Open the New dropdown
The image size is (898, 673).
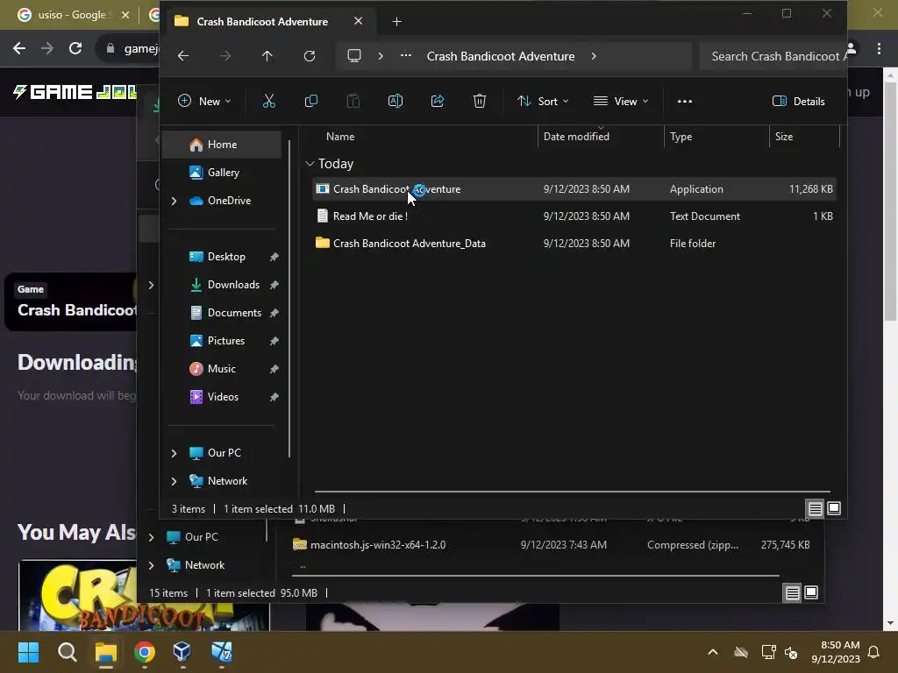pos(203,102)
